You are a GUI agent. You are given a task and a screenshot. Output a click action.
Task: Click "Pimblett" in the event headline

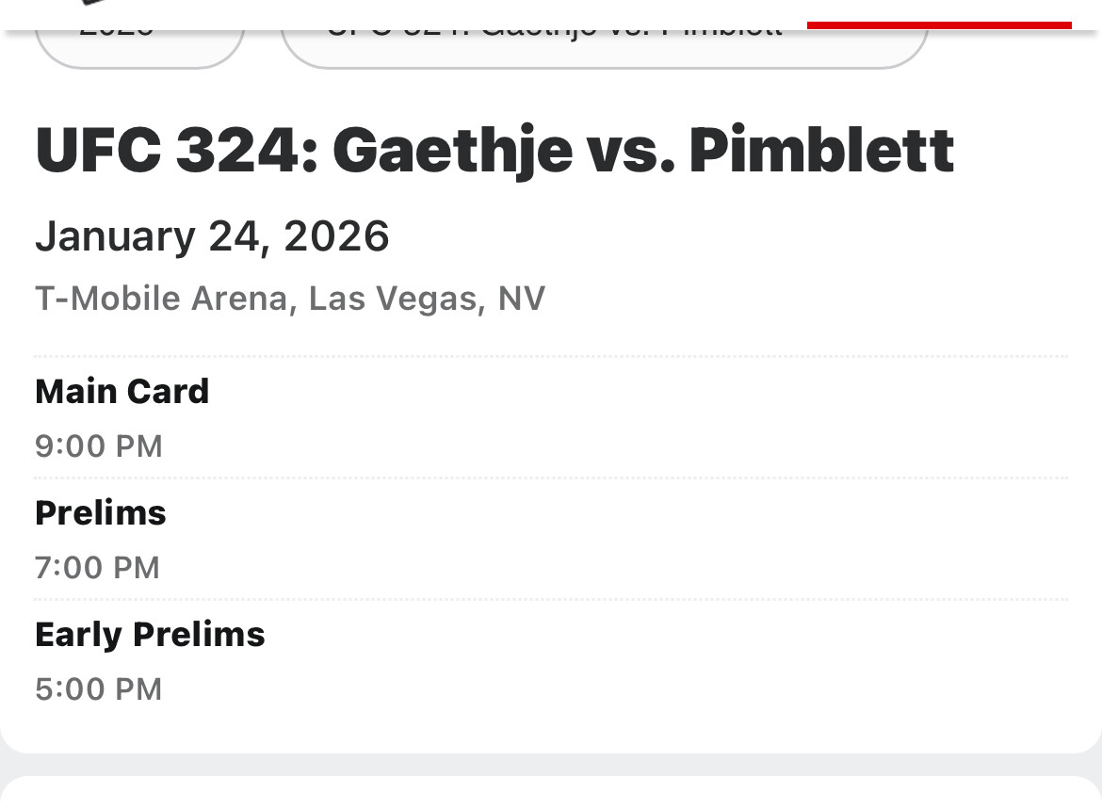click(821, 151)
